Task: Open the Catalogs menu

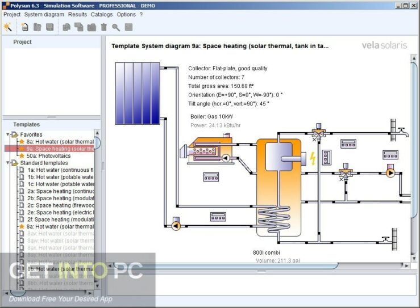Action: (x=102, y=14)
